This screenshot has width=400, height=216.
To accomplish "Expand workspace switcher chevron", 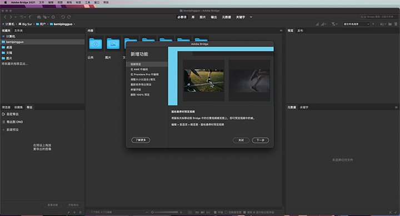I will 251,17.
